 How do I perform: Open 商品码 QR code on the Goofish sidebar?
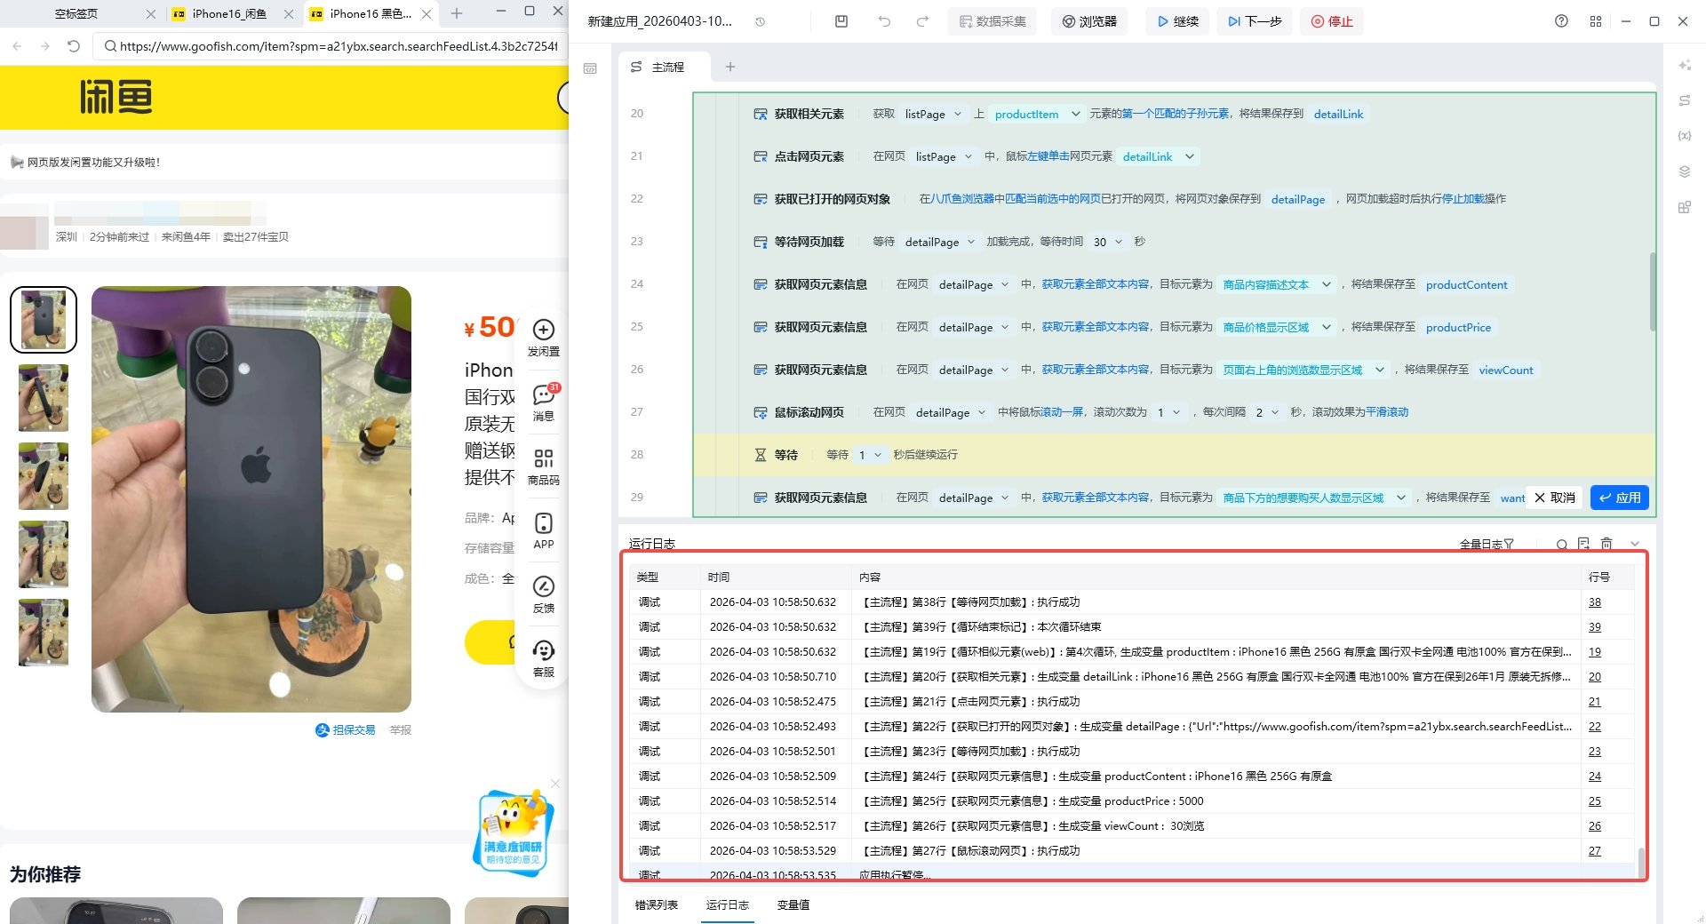[x=544, y=466]
